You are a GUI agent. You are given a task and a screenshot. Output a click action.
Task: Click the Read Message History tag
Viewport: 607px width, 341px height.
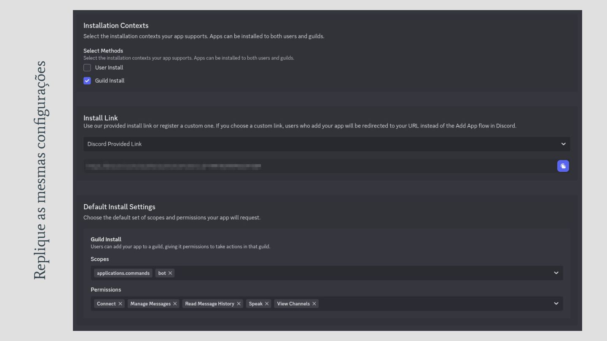pos(209,304)
